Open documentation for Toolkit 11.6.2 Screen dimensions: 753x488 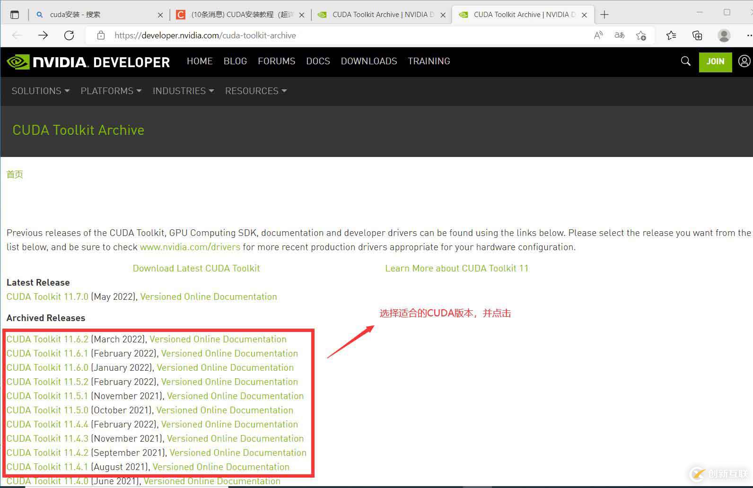(218, 339)
